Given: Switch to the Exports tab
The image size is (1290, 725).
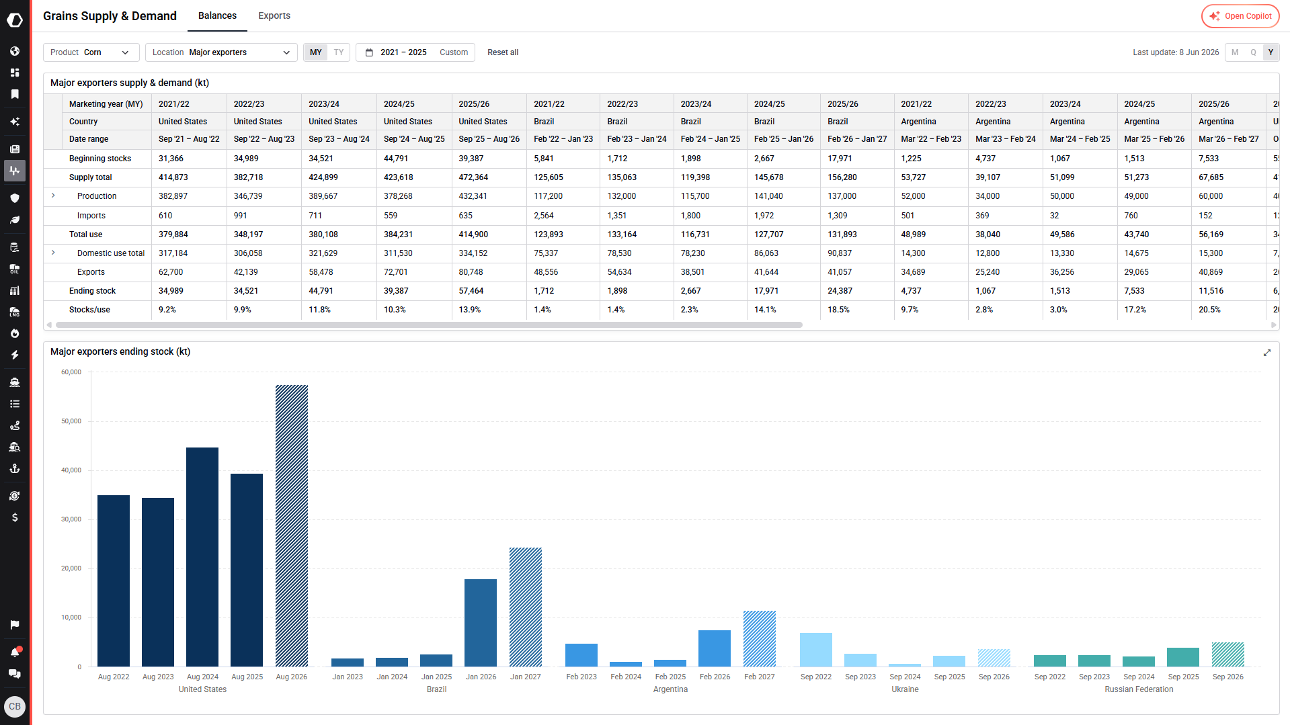Looking at the screenshot, I should tap(274, 15).
